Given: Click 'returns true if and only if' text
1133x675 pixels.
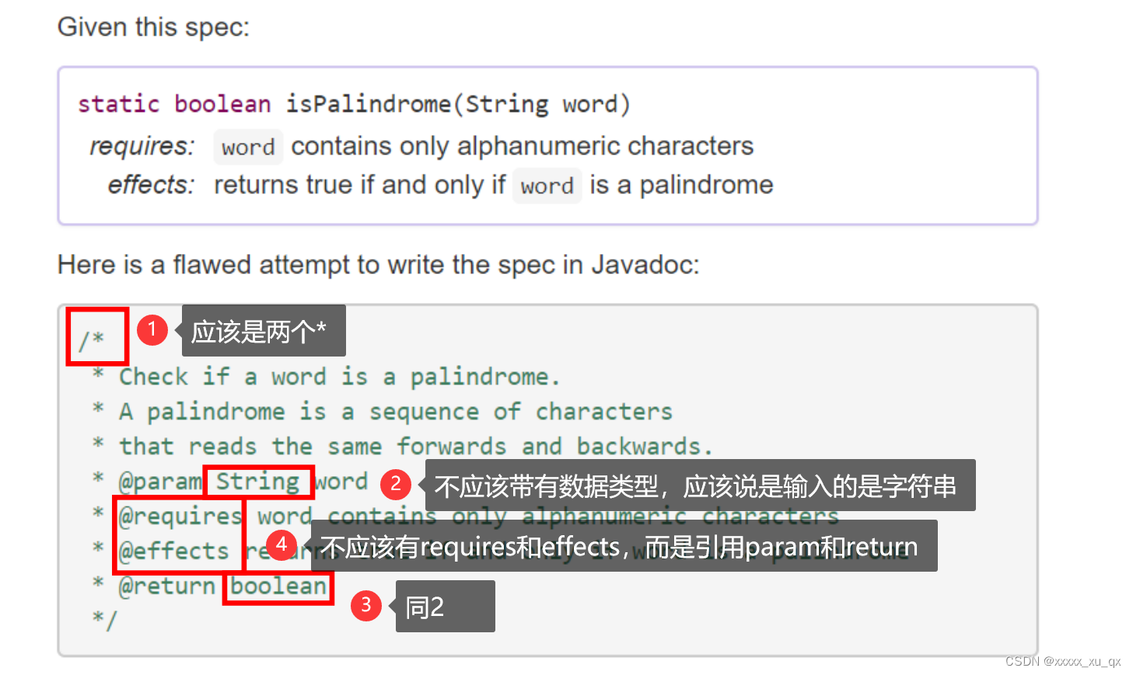Looking at the screenshot, I should coord(359,185).
